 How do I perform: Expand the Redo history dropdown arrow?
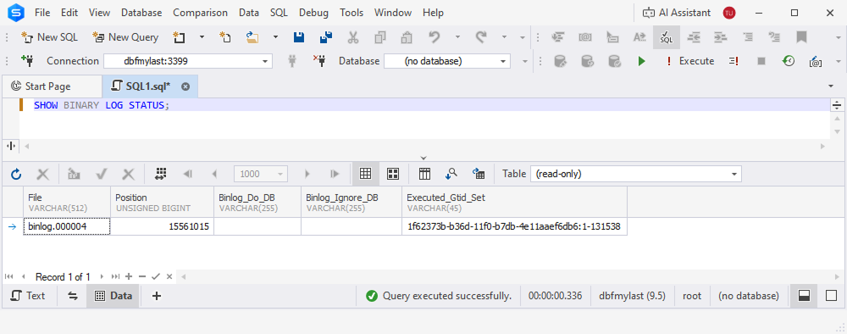coord(505,37)
